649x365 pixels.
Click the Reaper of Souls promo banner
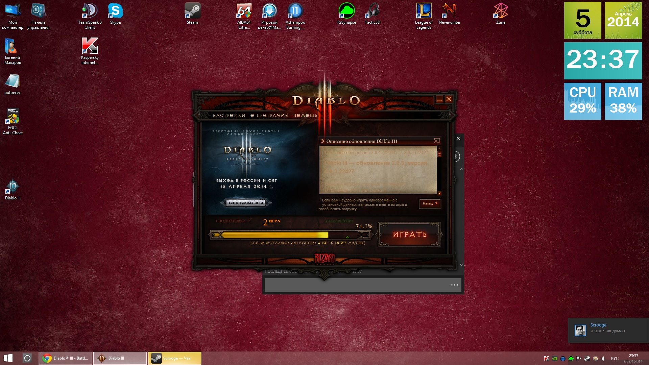pos(257,168)
